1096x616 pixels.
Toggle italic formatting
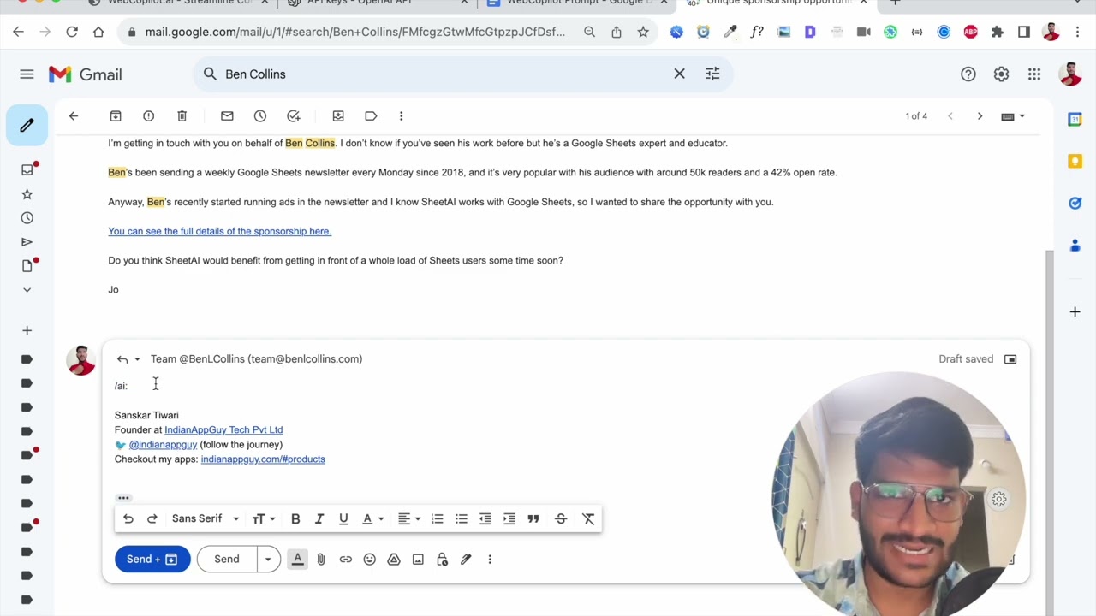coord(319,518)
